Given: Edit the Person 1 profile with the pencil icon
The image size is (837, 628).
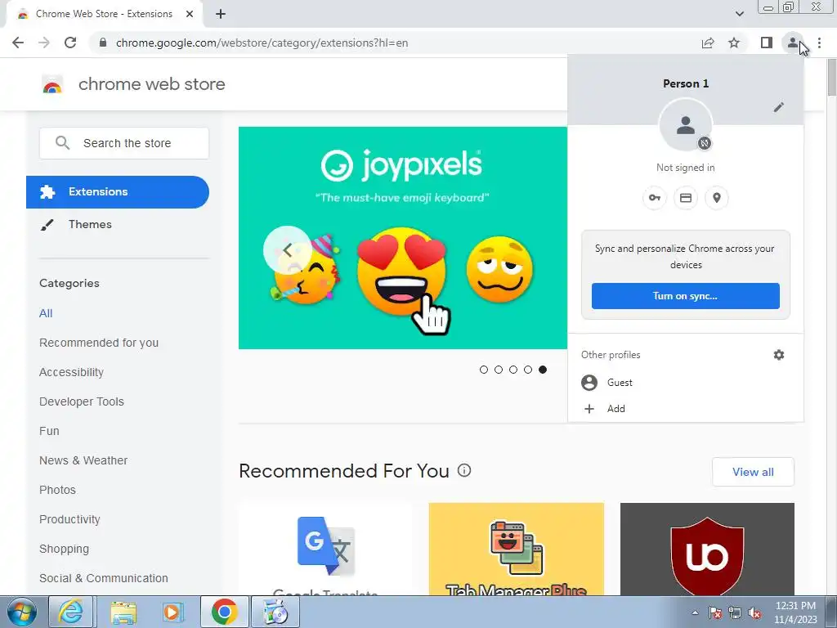Looking at the screenshot, I should click(x=779, y=107).
